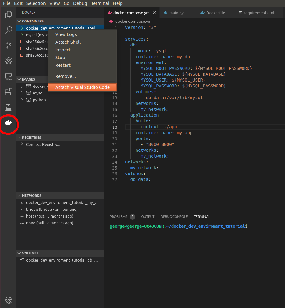Open the Remote Explorer view
The image size is (285, 308).
coord(8,76)
